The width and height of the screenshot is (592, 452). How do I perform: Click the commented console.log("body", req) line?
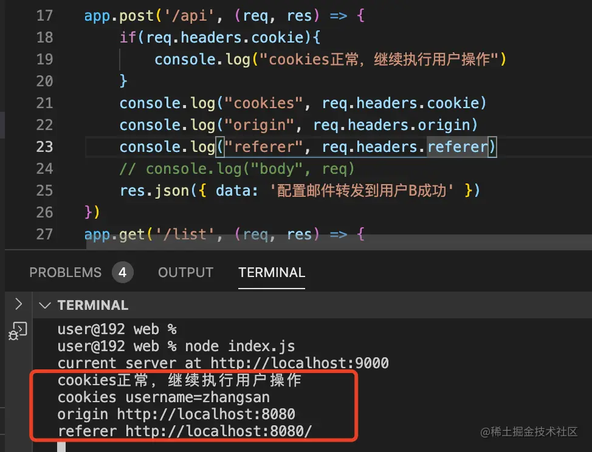pyautogui.click(x=237, y=169)
